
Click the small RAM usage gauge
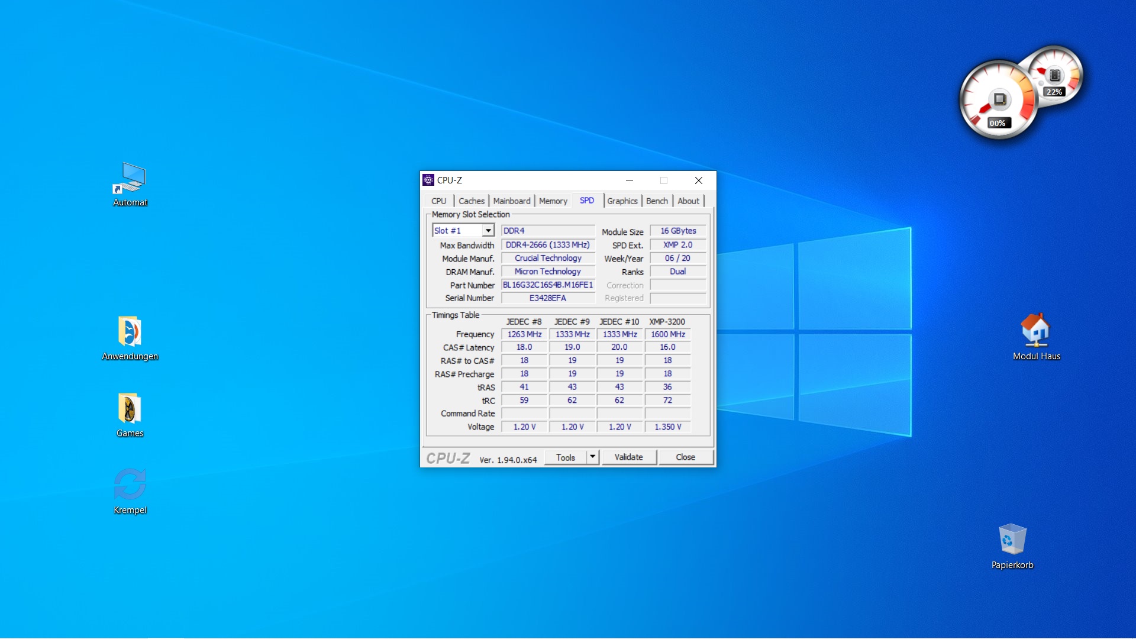(x=1055, y=76)
